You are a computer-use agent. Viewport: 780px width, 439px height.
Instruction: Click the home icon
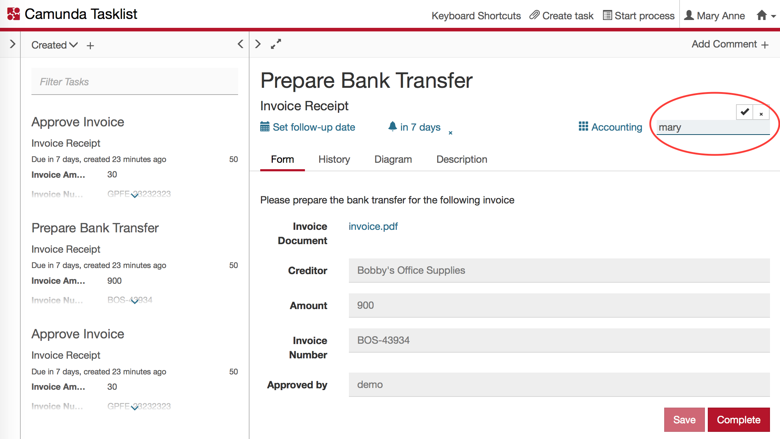coord(761,15)
